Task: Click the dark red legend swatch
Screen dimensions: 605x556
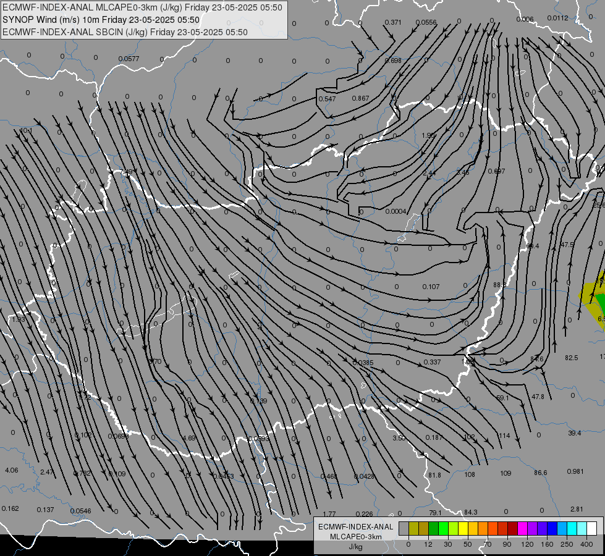Action: 513,528
